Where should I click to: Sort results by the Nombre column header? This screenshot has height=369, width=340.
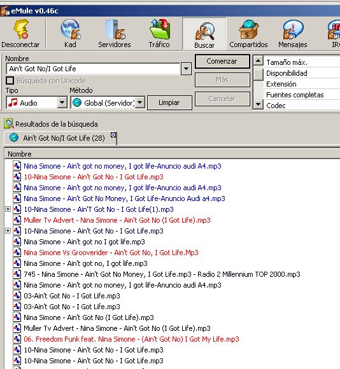172,154
